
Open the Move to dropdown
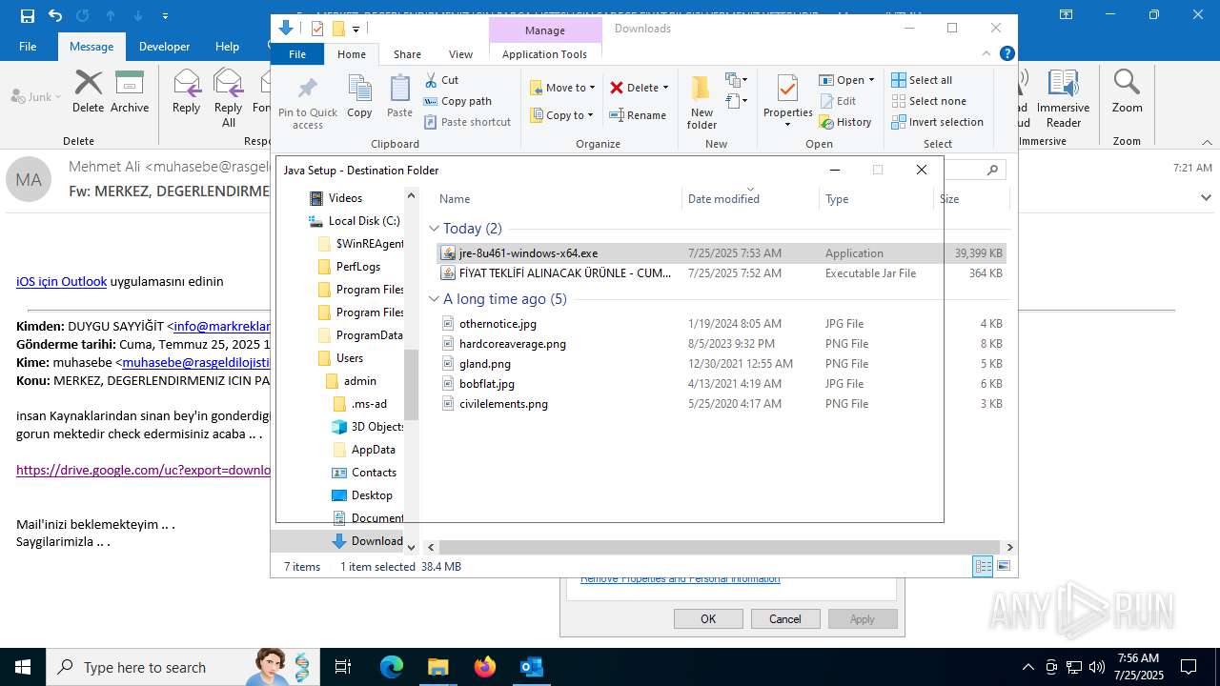563,88
